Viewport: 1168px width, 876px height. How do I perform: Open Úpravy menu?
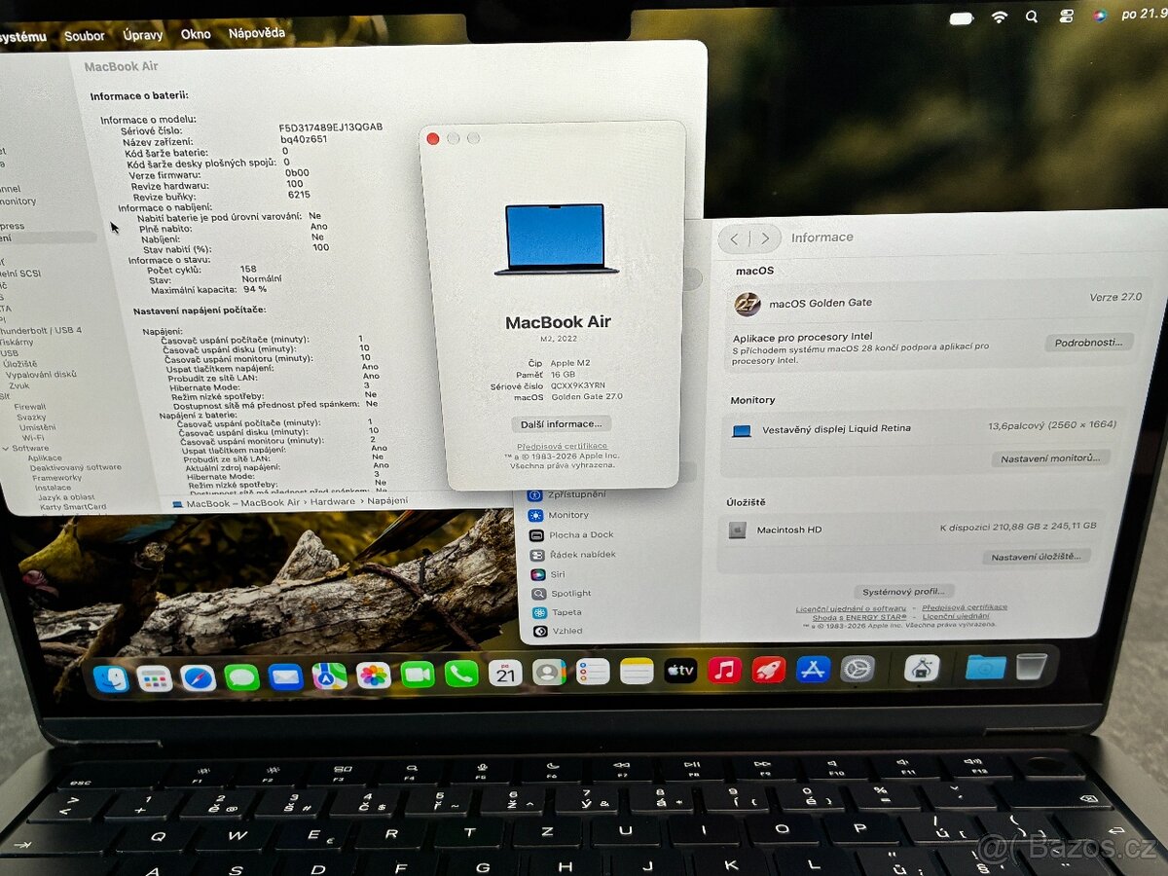(x=143, y=34)
